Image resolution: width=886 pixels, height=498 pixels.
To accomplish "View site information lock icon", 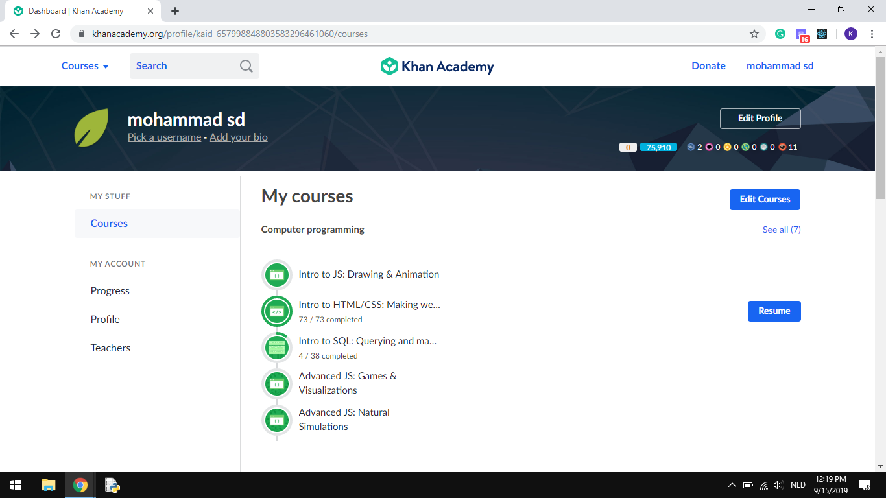I will [x=82, y=34].
